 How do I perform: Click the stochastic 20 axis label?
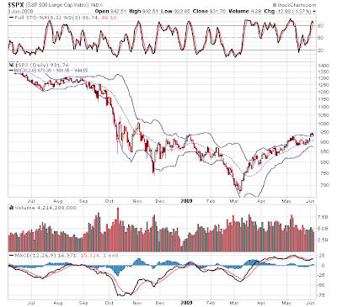coord(320,50)
